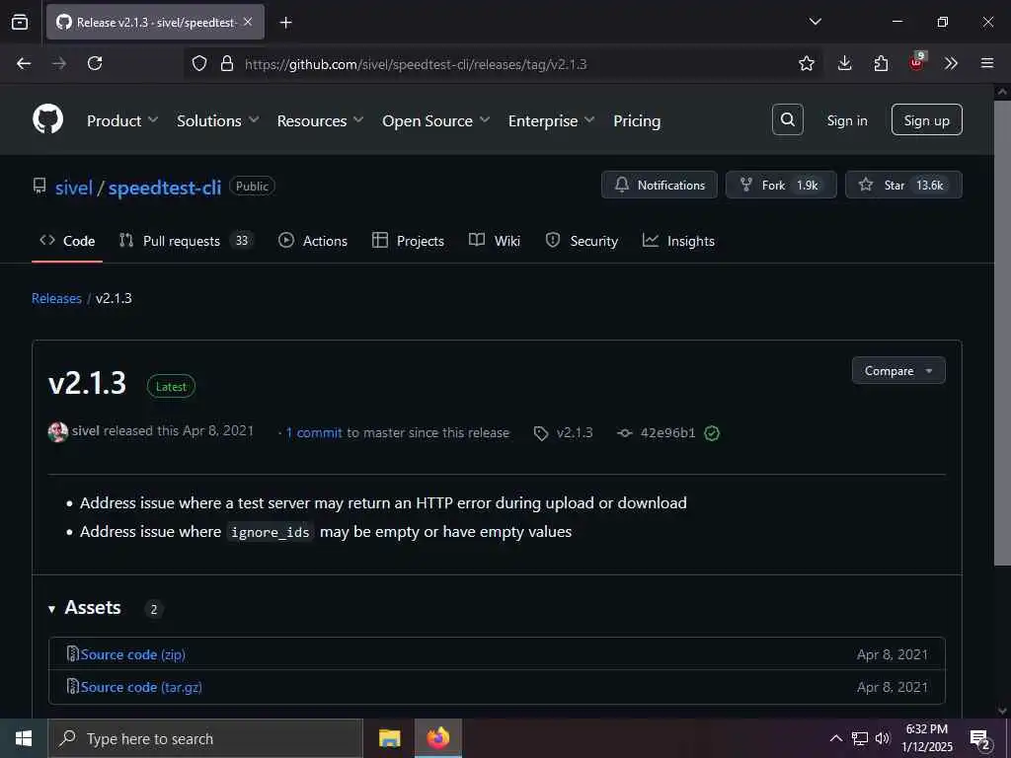The height and width of the screenshot is (758, 1011).
Task: Click the browser address bar URL
Action: pyautogui.click(x=416, y=64)
